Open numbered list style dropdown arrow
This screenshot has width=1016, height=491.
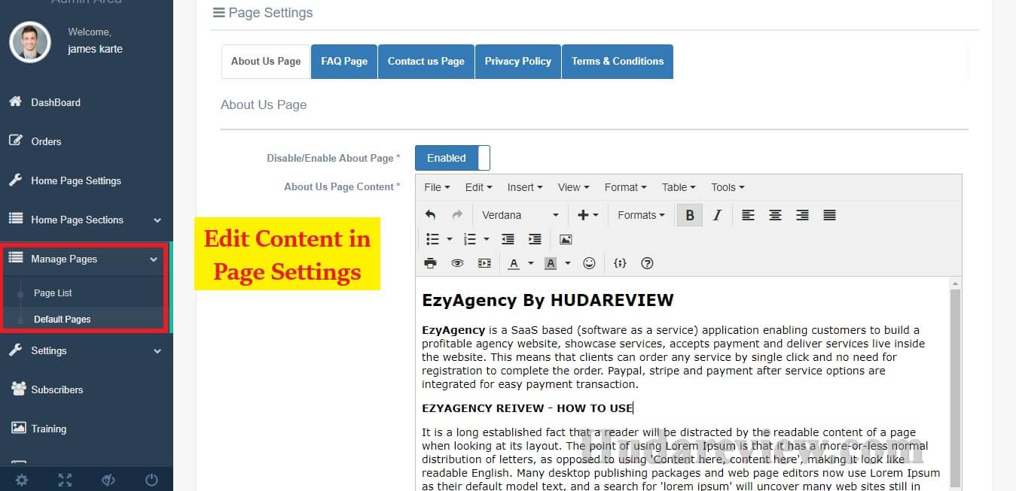pyautogui.click(x=487, y=239)
